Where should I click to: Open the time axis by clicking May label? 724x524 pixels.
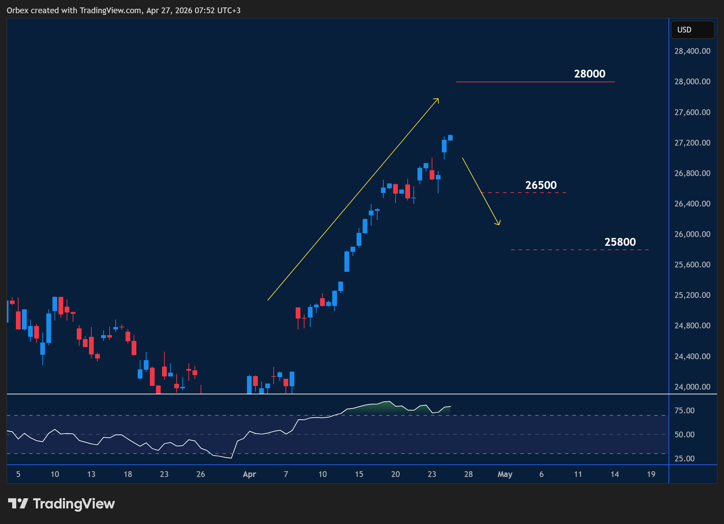click(505, 474)
